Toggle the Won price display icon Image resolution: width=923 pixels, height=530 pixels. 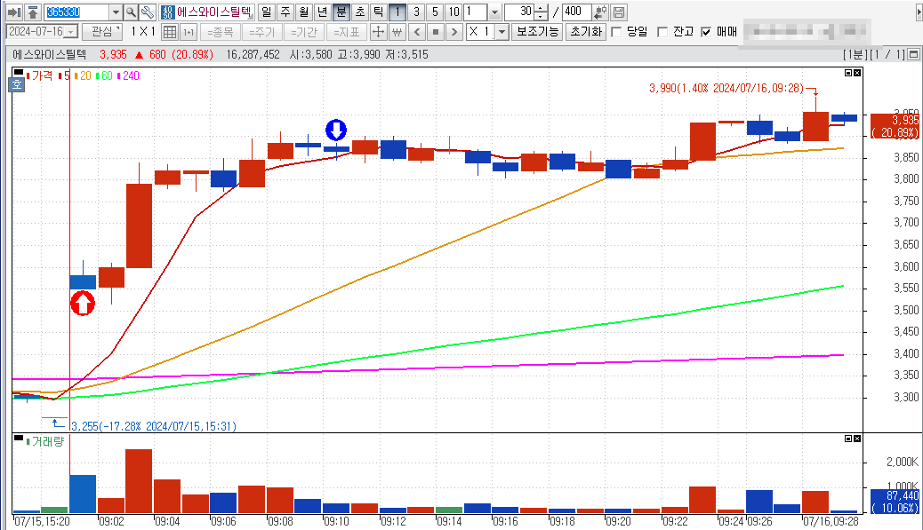397,32
